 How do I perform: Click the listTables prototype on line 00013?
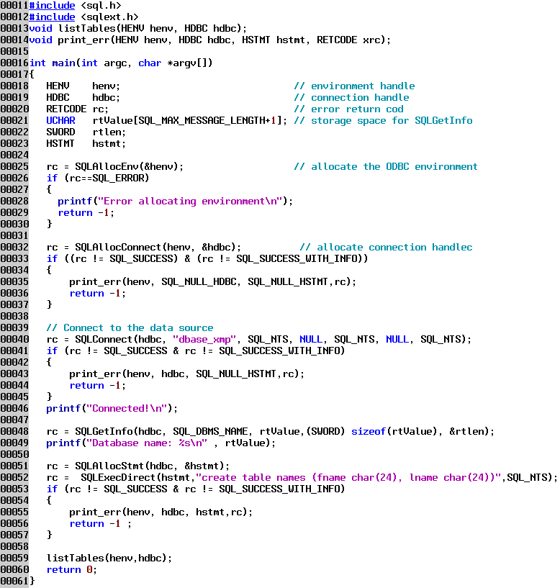click(x=138, y=29)
